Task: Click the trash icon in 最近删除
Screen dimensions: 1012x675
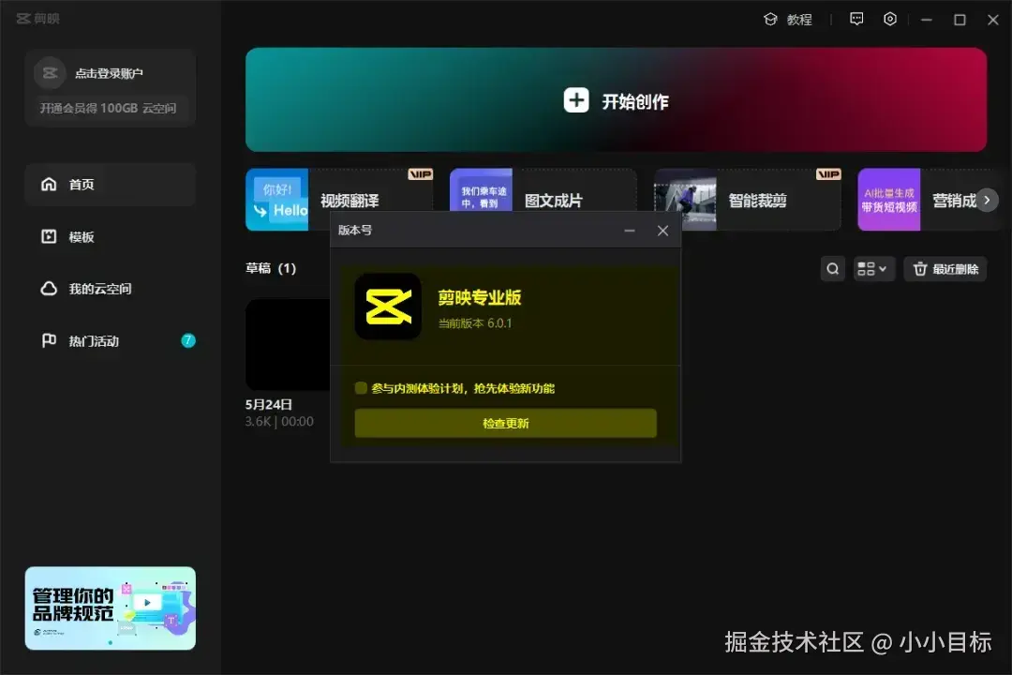Action: 920,269
